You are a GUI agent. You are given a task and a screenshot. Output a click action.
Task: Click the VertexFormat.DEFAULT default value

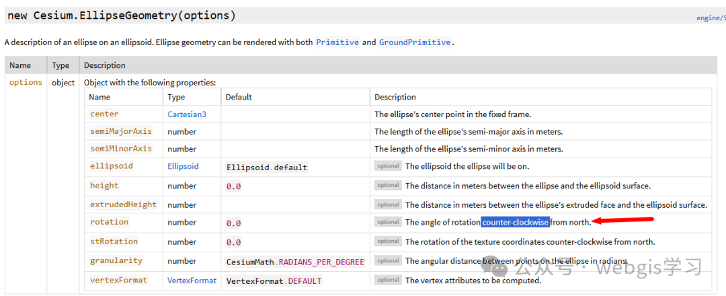click(274, 281)
